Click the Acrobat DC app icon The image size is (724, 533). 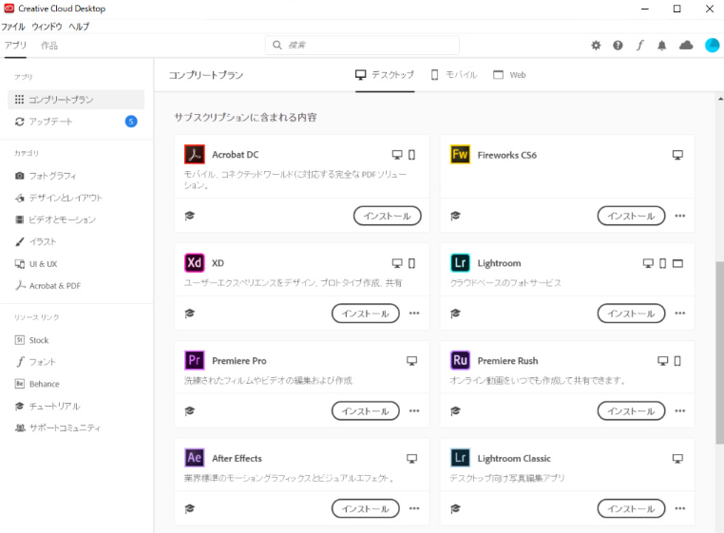point(195,154)
